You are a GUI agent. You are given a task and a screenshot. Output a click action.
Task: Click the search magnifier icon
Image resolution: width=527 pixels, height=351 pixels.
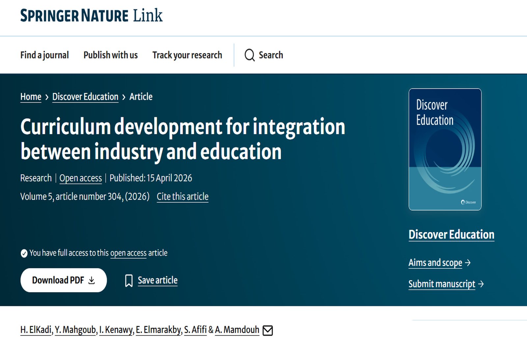point(250,55)
